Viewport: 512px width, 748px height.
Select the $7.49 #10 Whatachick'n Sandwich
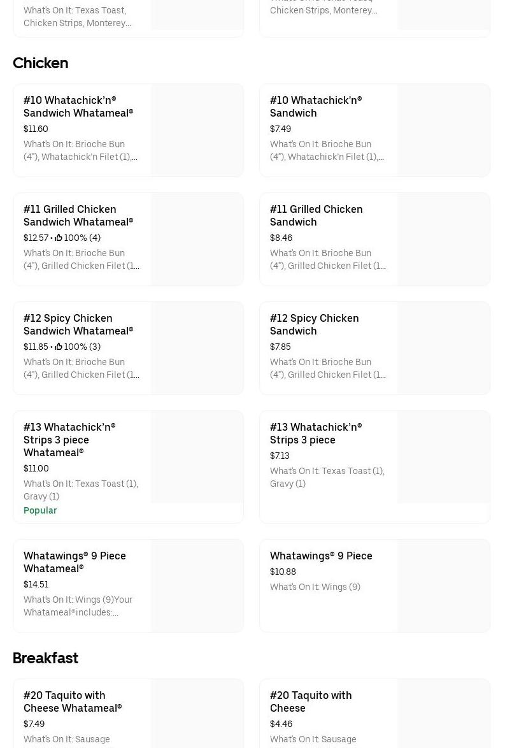[316, 106]
